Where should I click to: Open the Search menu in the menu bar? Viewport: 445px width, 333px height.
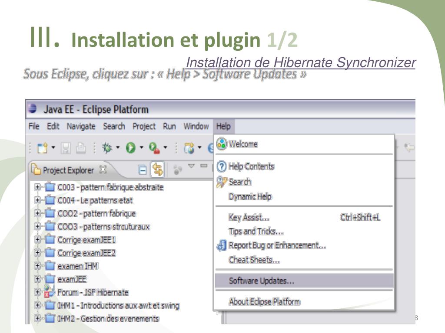(114, 126)
